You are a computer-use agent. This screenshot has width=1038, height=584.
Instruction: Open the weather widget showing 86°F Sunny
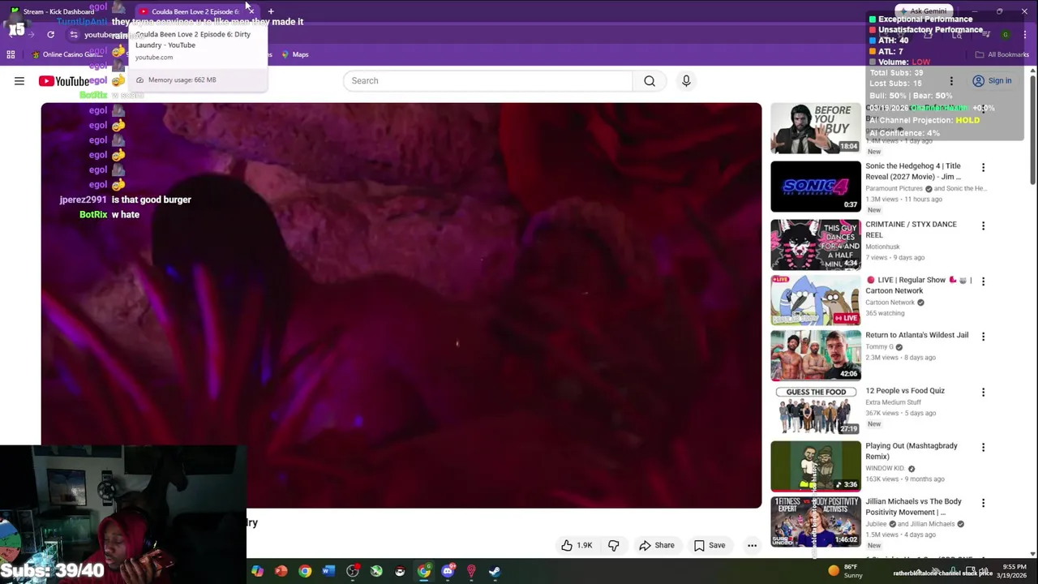click(x=844, y=571)
